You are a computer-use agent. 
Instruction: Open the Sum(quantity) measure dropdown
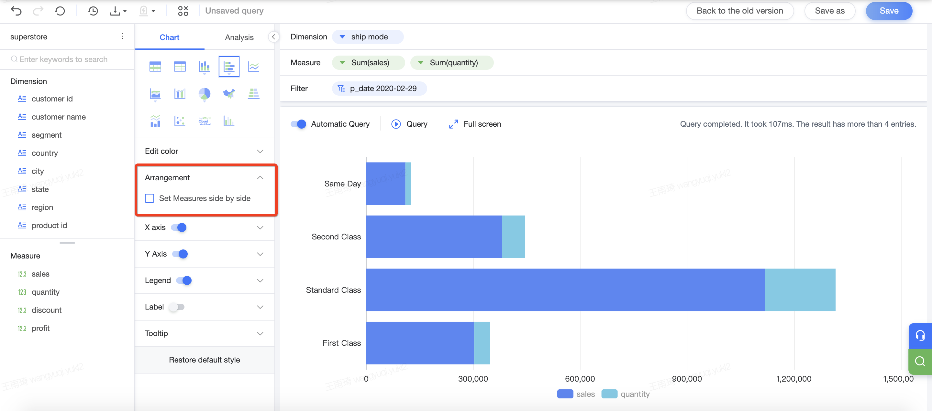[x=421, y=62]
